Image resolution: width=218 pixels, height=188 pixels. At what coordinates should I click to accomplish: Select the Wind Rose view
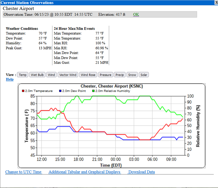coord(88,75)
